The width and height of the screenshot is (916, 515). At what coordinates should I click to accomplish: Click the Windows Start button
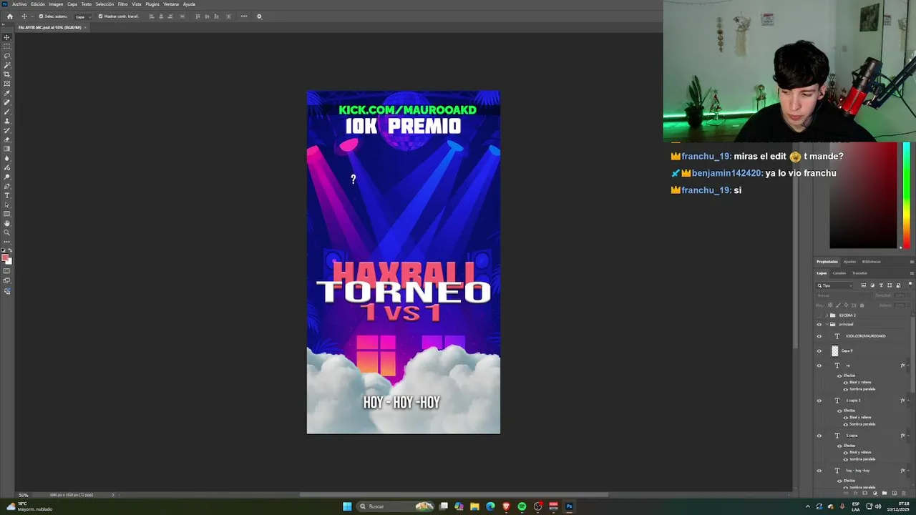pos(347,506)
